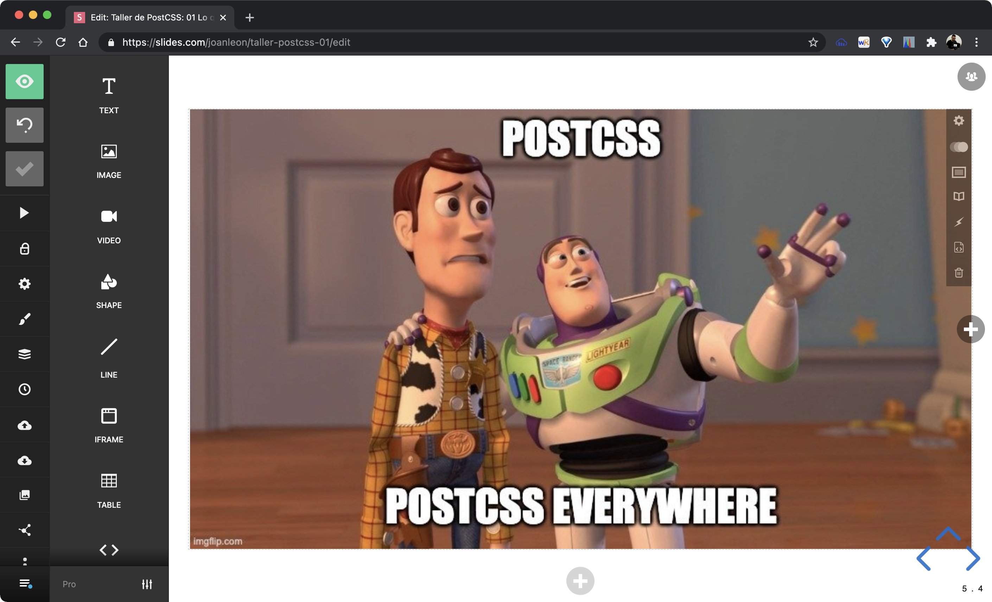The width and height of the screenshot is (992, 602).
Task: Reload the slides.com page
Action: [x=61, y=42]
